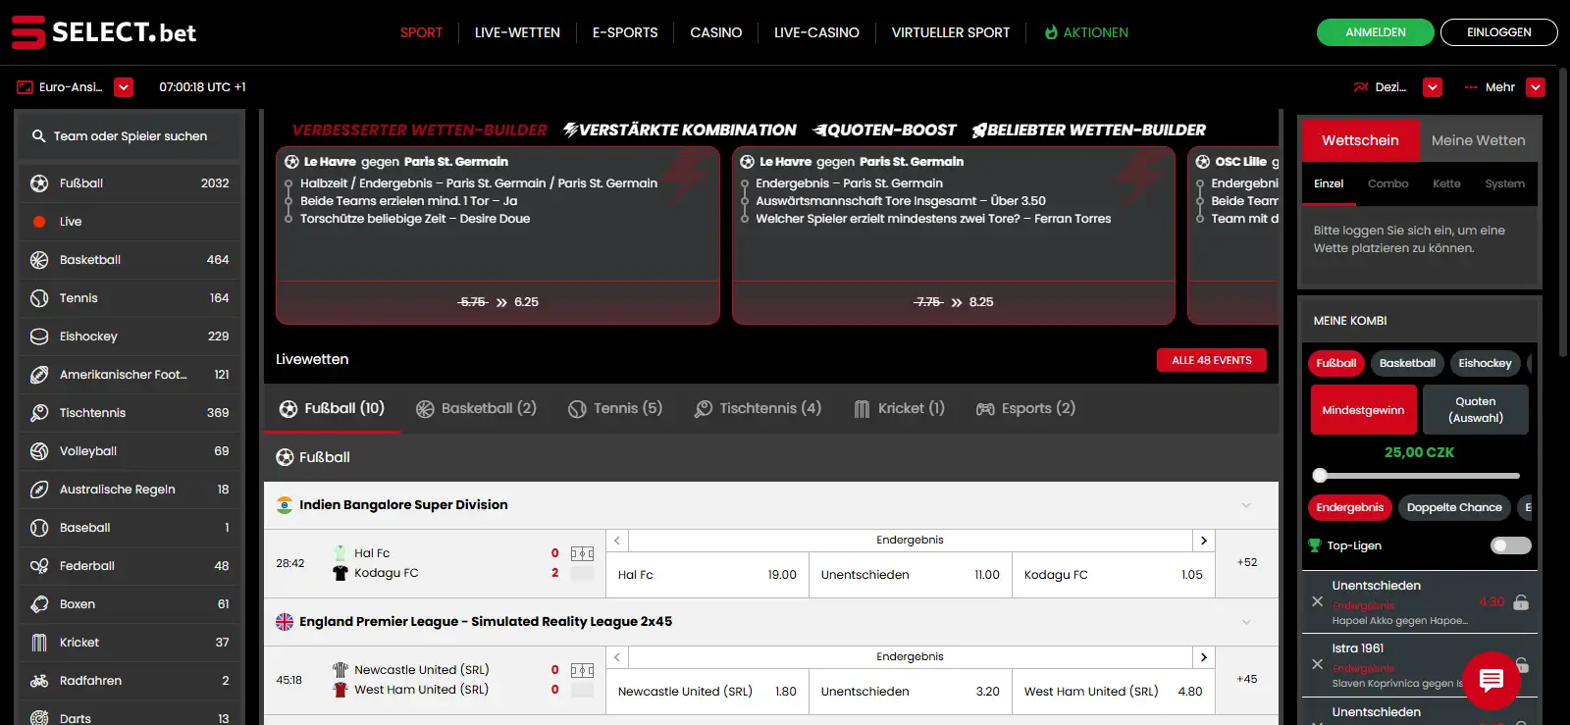Collapse England Premier League SRL section
This screenshot has height=725, width=1570.
coord(1246,622)
